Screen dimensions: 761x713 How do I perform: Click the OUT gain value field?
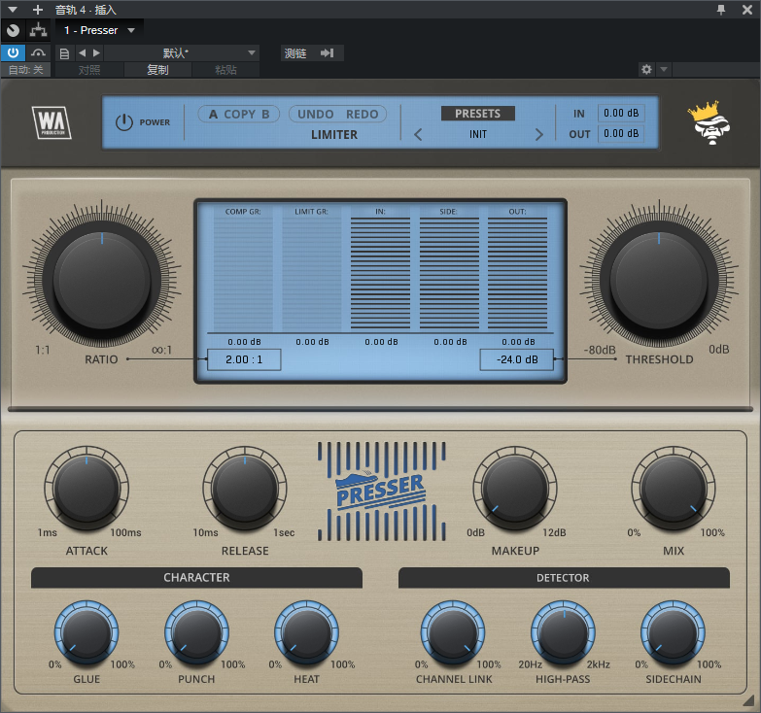point(621,133)
